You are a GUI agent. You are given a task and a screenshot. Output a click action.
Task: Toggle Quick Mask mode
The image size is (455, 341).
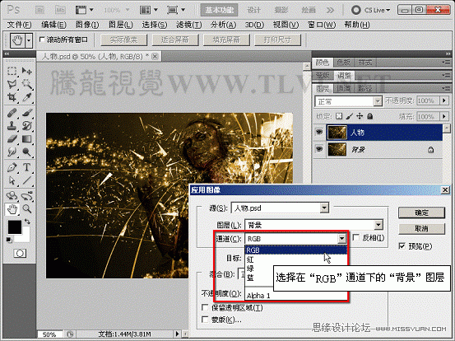tap(20, 254)
